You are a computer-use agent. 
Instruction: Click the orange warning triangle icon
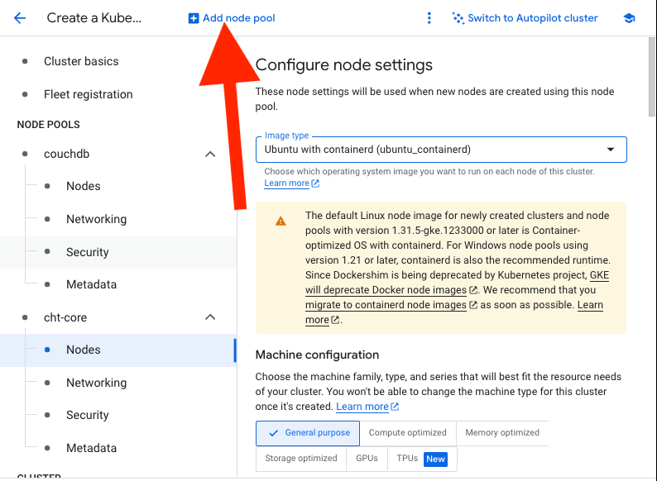(281, 221)
